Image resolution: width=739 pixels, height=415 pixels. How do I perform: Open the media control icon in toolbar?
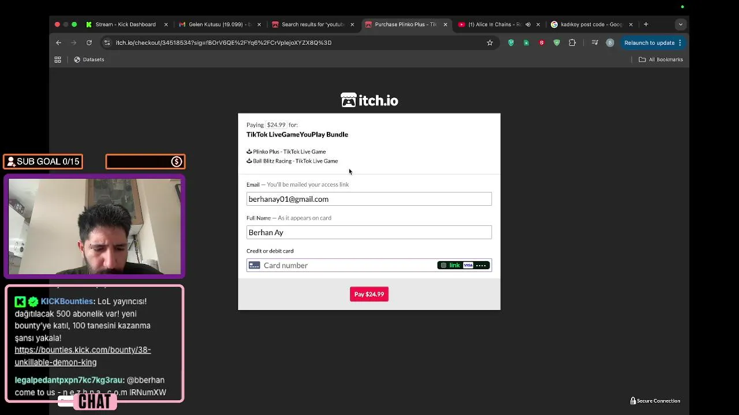pyautogui.click(x=595, y=43)
